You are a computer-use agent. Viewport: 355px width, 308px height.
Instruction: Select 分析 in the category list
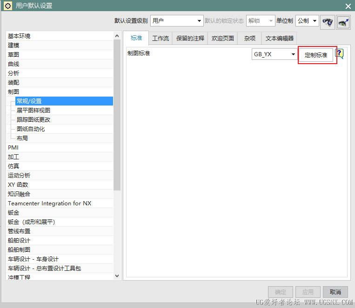[60, 73]
